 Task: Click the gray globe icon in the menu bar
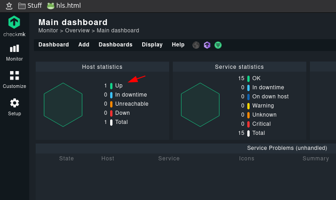click(196, 45)
